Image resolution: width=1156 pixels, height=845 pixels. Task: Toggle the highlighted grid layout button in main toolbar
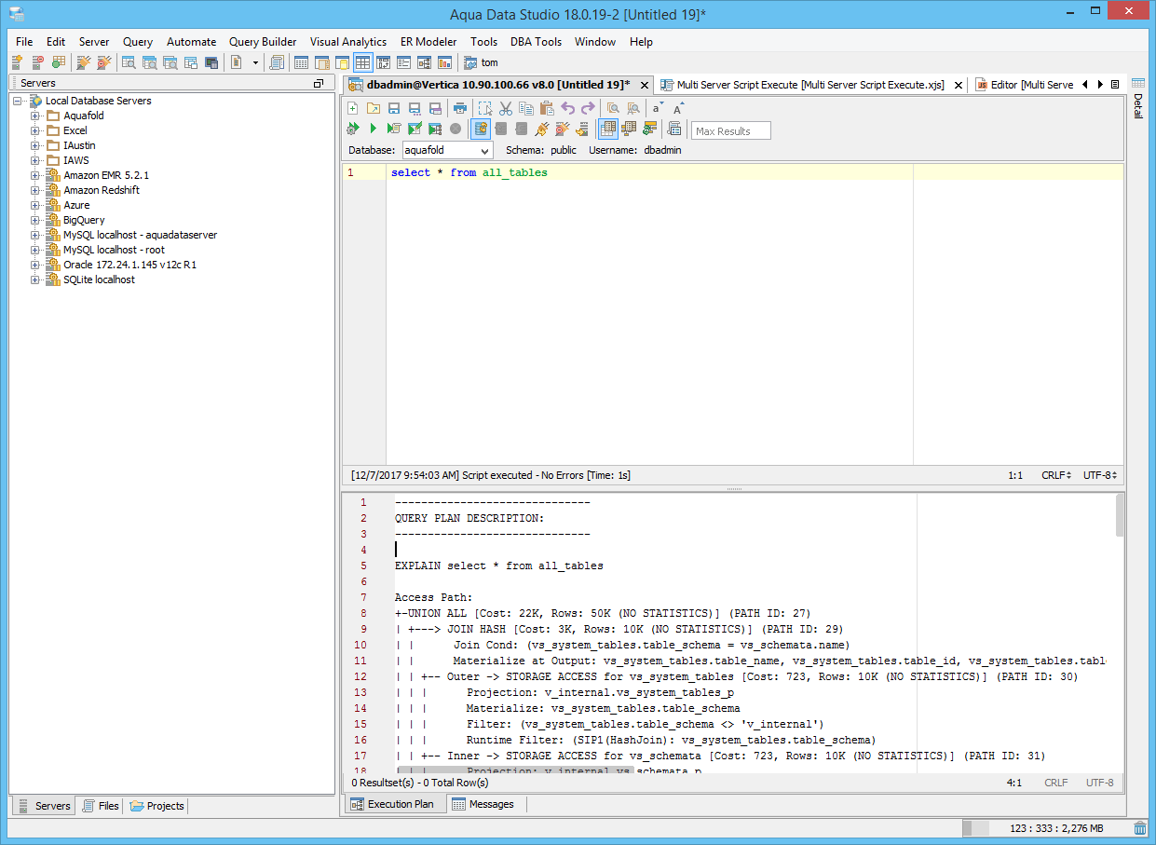363,62
